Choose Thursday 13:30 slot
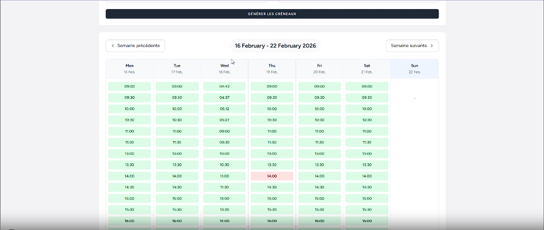Viewport: 544px width, 230px height. click(272, 165)
